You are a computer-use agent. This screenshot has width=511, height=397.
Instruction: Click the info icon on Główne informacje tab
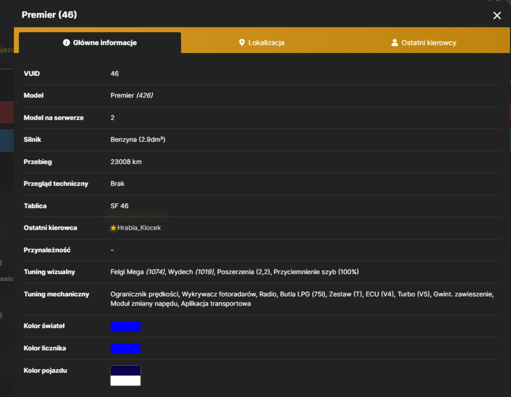point(66,43)
